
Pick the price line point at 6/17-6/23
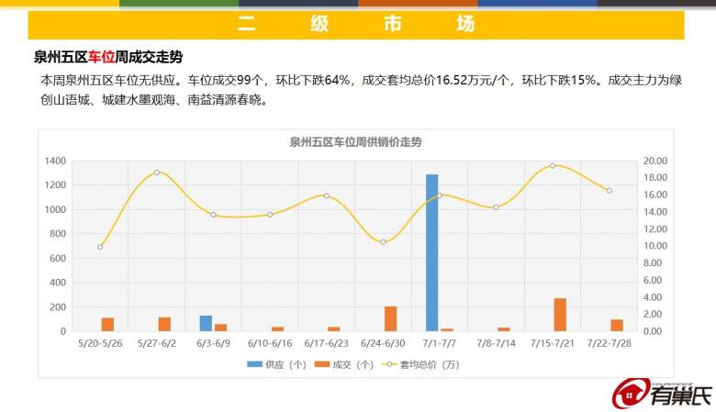[x=327, y=195]
